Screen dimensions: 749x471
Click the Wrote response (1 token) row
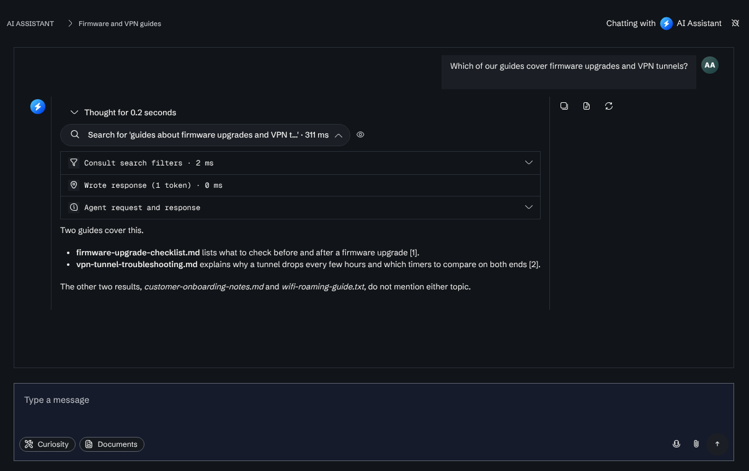click(300, 185)
